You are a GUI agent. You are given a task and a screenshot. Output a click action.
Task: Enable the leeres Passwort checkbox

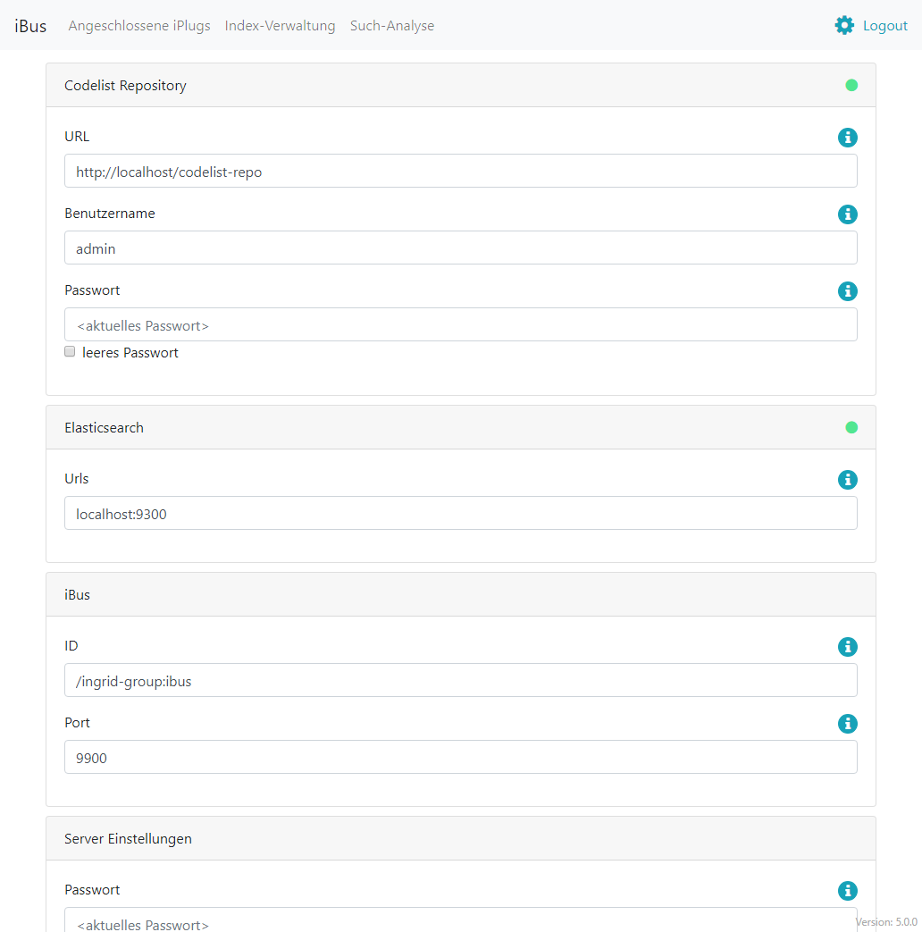coord(70,352)
